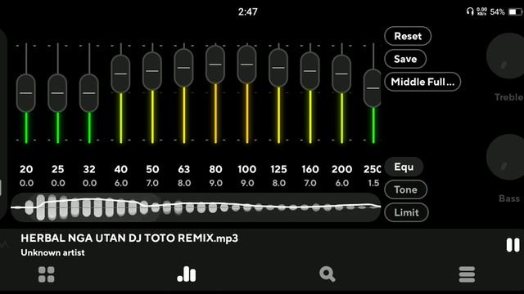Adjust the 40 Hz band slider
Screen dimensions: 524x294
pos(120,73)
